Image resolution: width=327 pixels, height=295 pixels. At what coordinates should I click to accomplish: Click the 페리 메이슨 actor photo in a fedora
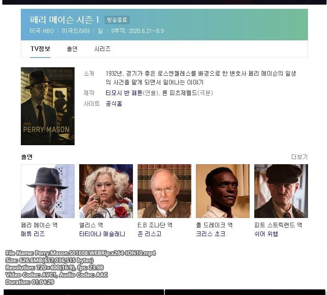tap(48, 191)
